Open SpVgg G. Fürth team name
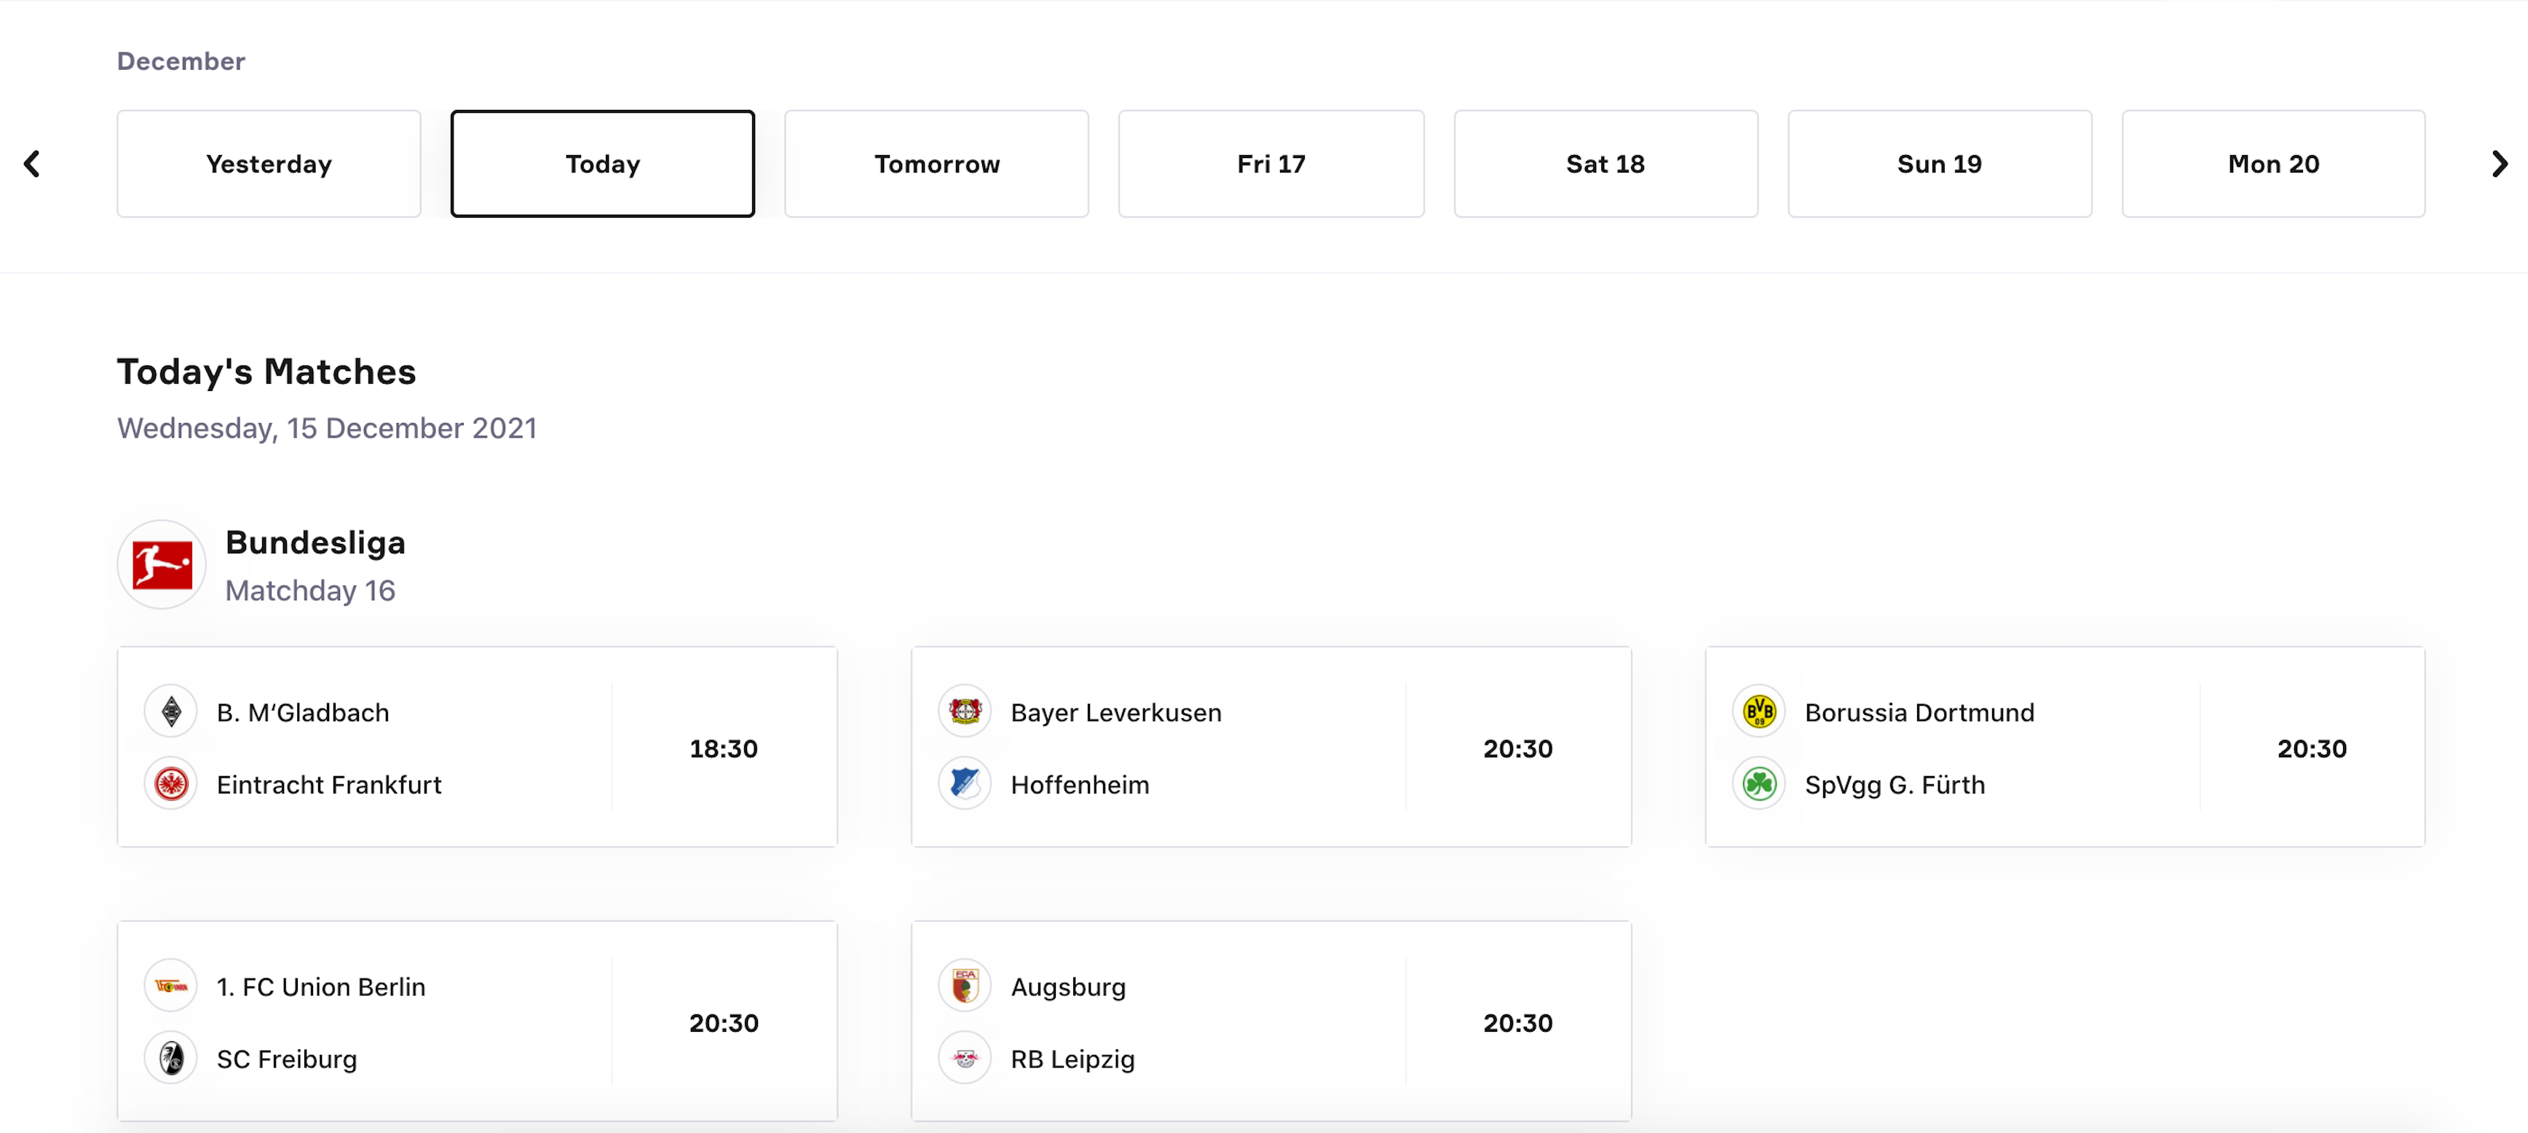2528x1133 pixels. pyautogui.click(x=1894, y=784)
